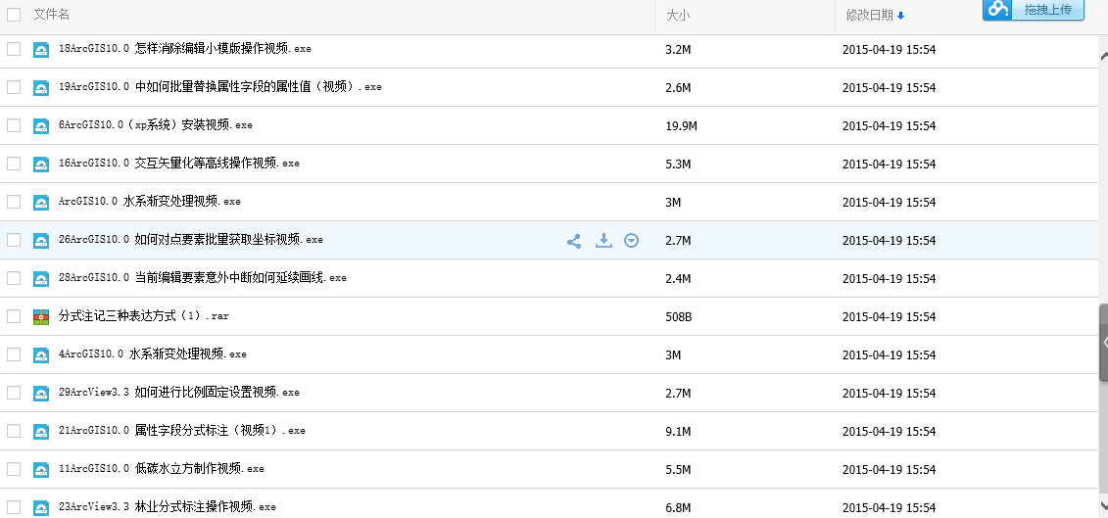Check the box for 4ArcGIS10.0 水系渐变处理视频
Screen dimensions: 1108x518
tap(14, 354)
